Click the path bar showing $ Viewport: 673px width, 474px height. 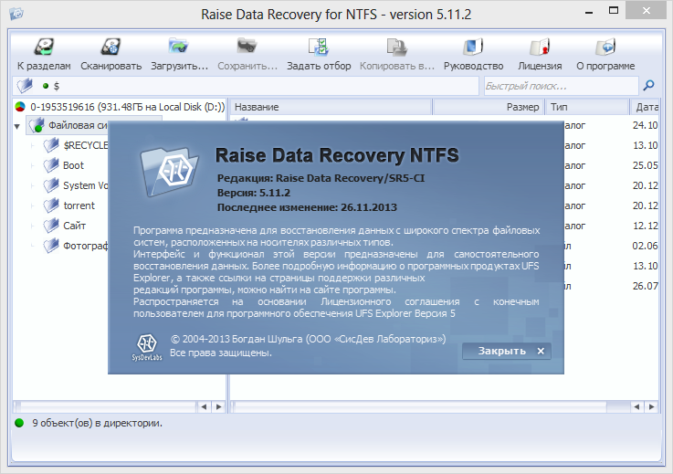pos(246,86)
